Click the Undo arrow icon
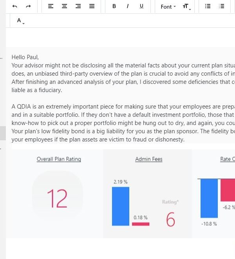 pos(15,6)
